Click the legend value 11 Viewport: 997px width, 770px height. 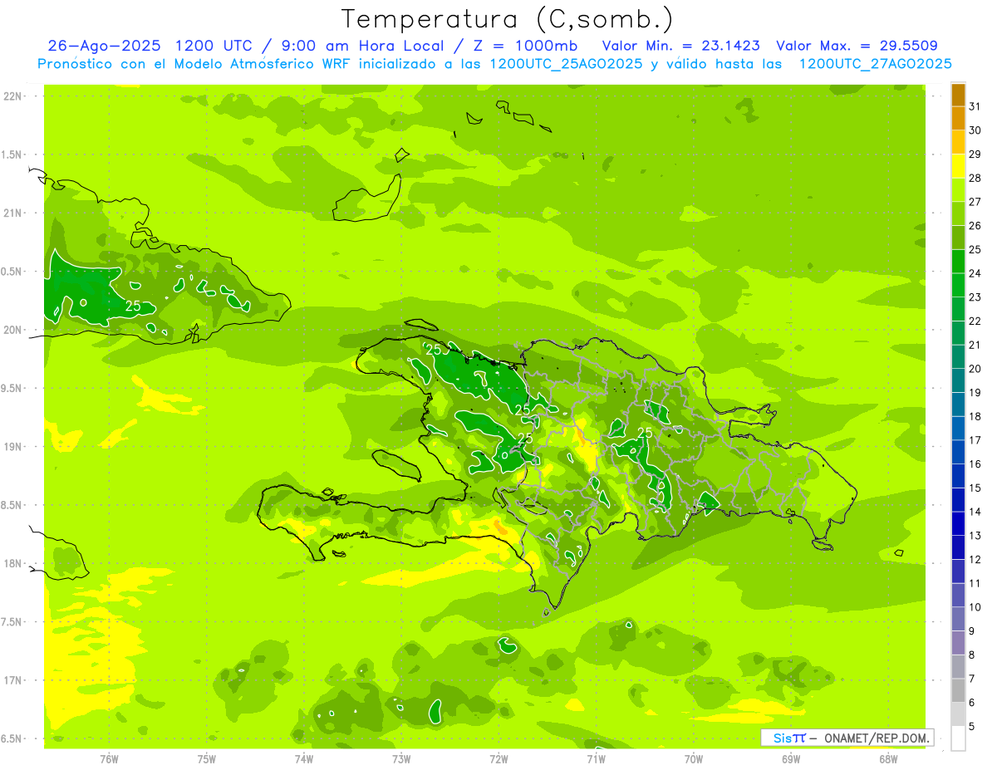pyautogui.click(x=975, y=583)
